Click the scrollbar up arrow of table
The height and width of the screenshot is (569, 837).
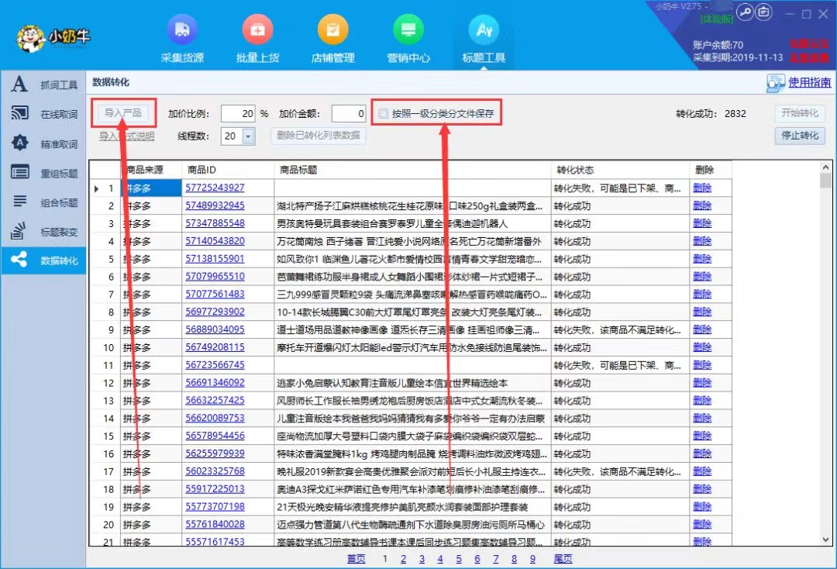tap(826, 167)
